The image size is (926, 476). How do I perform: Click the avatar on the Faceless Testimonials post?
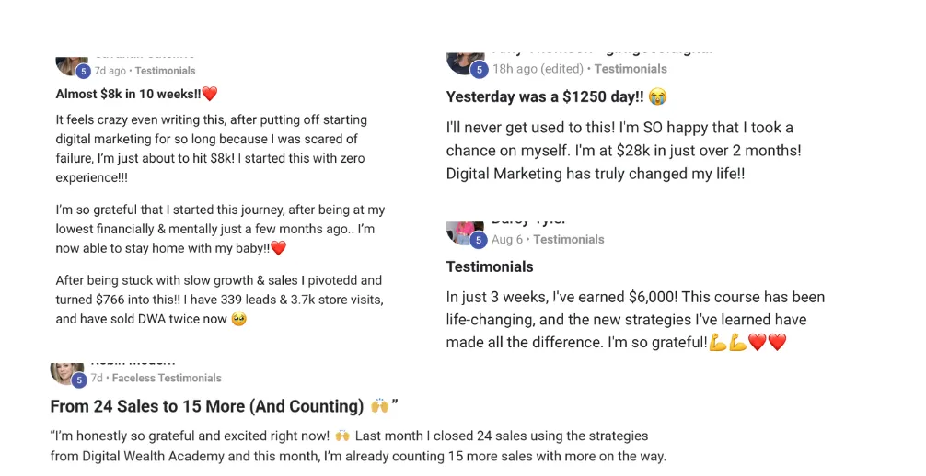[x=64, y=370]
